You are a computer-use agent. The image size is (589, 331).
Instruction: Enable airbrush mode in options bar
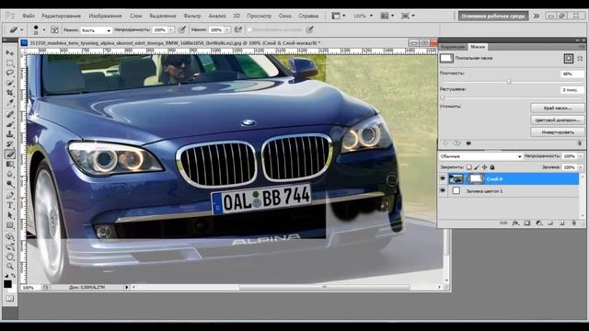click(x=237, y=29)
